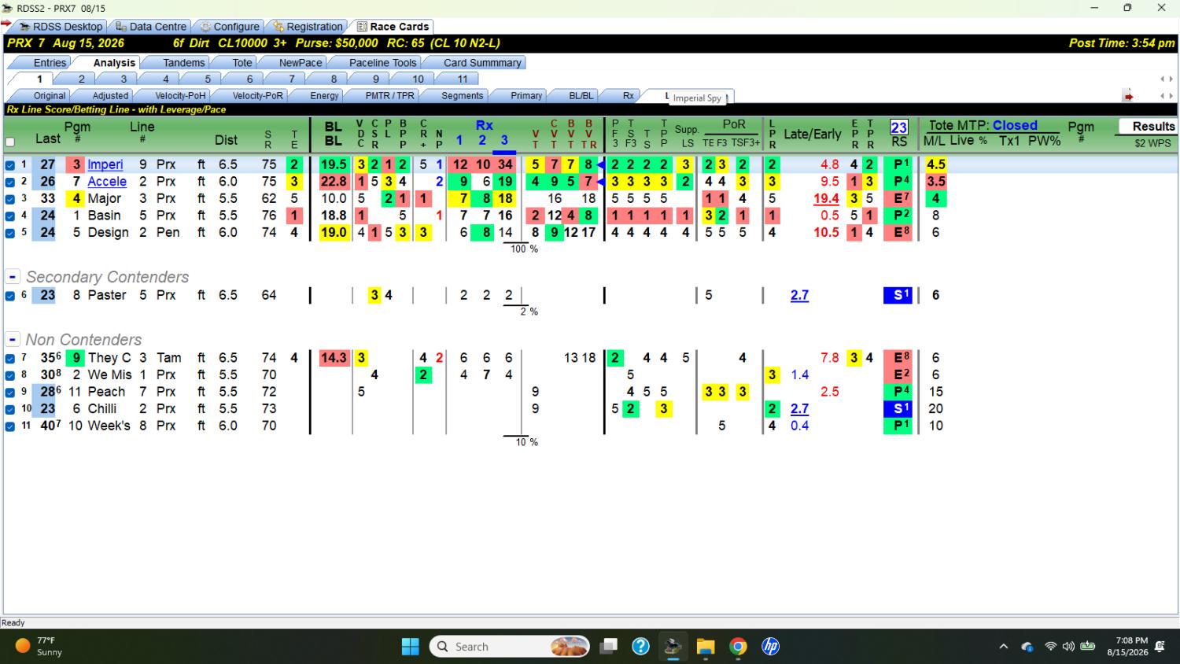Click the HP icon on the taskbar

coord(770,647)
